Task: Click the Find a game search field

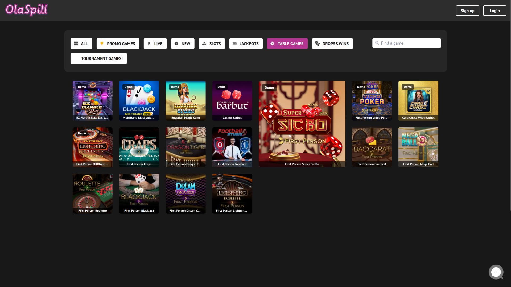Action: [406, 43]
